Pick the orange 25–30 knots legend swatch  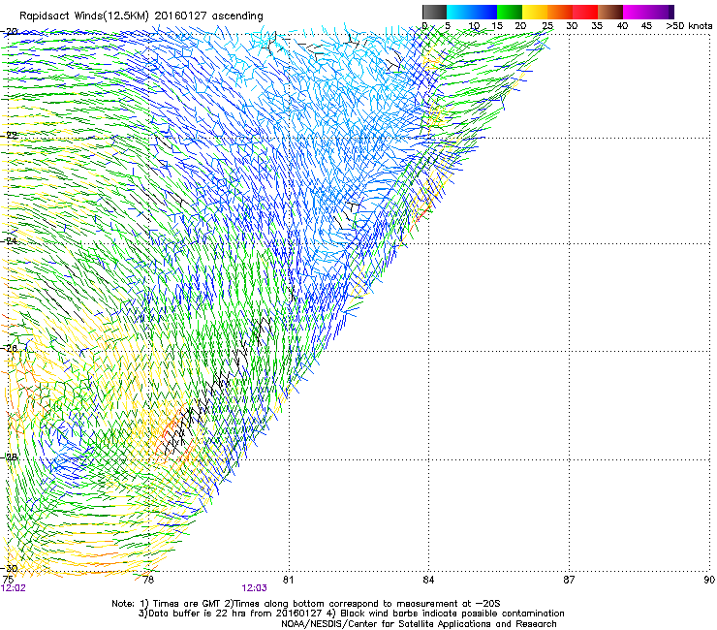pos(560,12)
